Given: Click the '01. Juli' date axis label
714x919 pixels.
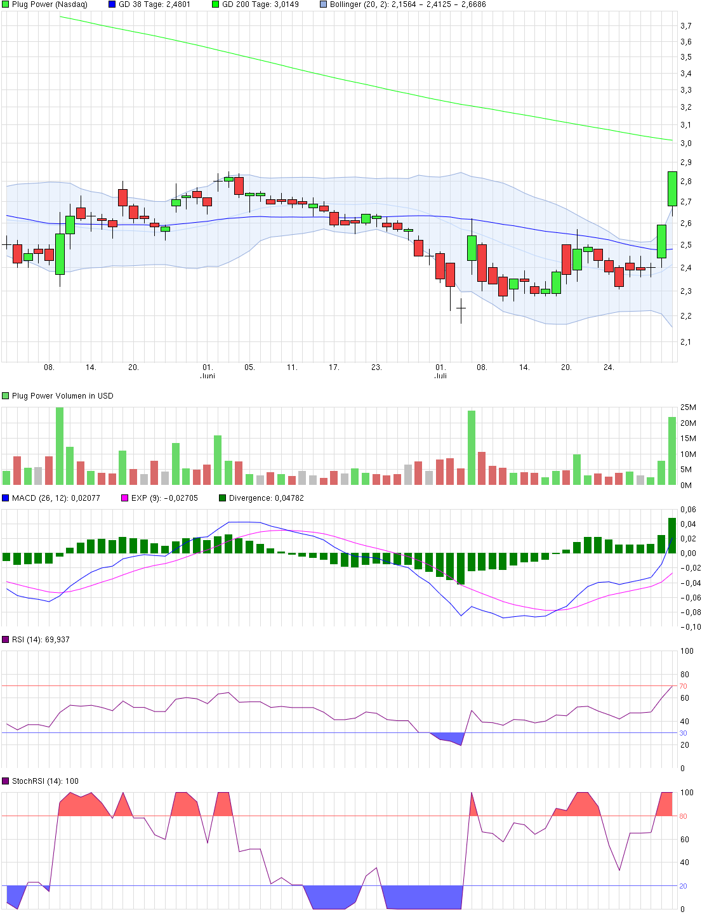Looking at the screenshot, I should [x=440, y=371].
